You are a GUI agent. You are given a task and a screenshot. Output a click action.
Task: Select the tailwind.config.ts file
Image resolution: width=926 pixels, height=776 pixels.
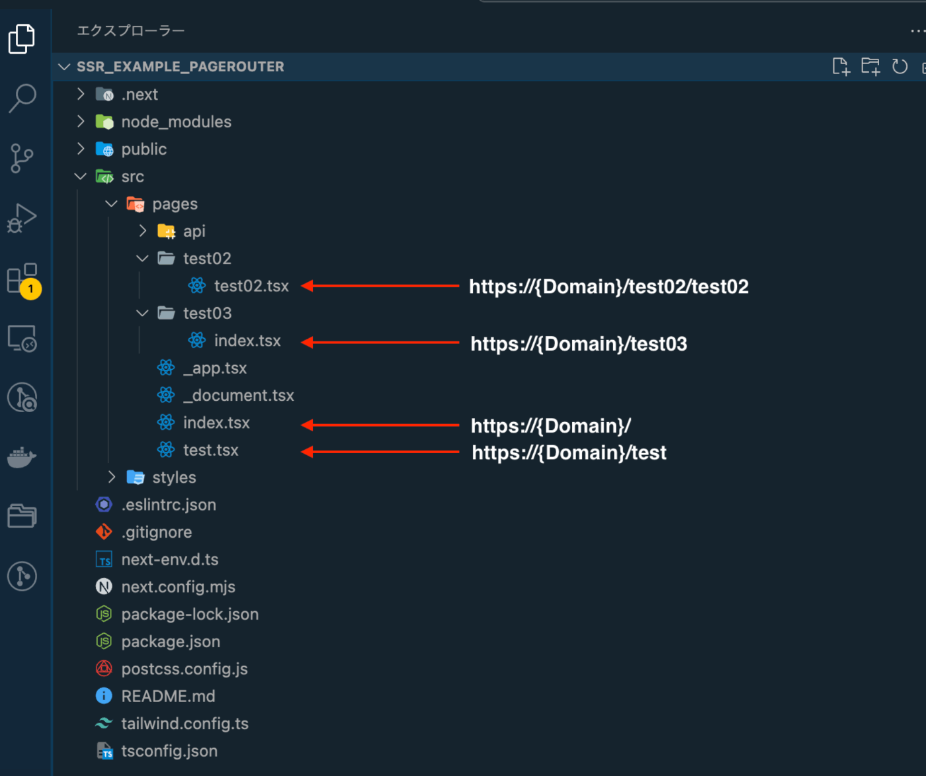185,723
